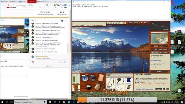This screenshot has height=104, width=185.
Task: Open Файл menu in Notepad
Action: pos(74,4)
